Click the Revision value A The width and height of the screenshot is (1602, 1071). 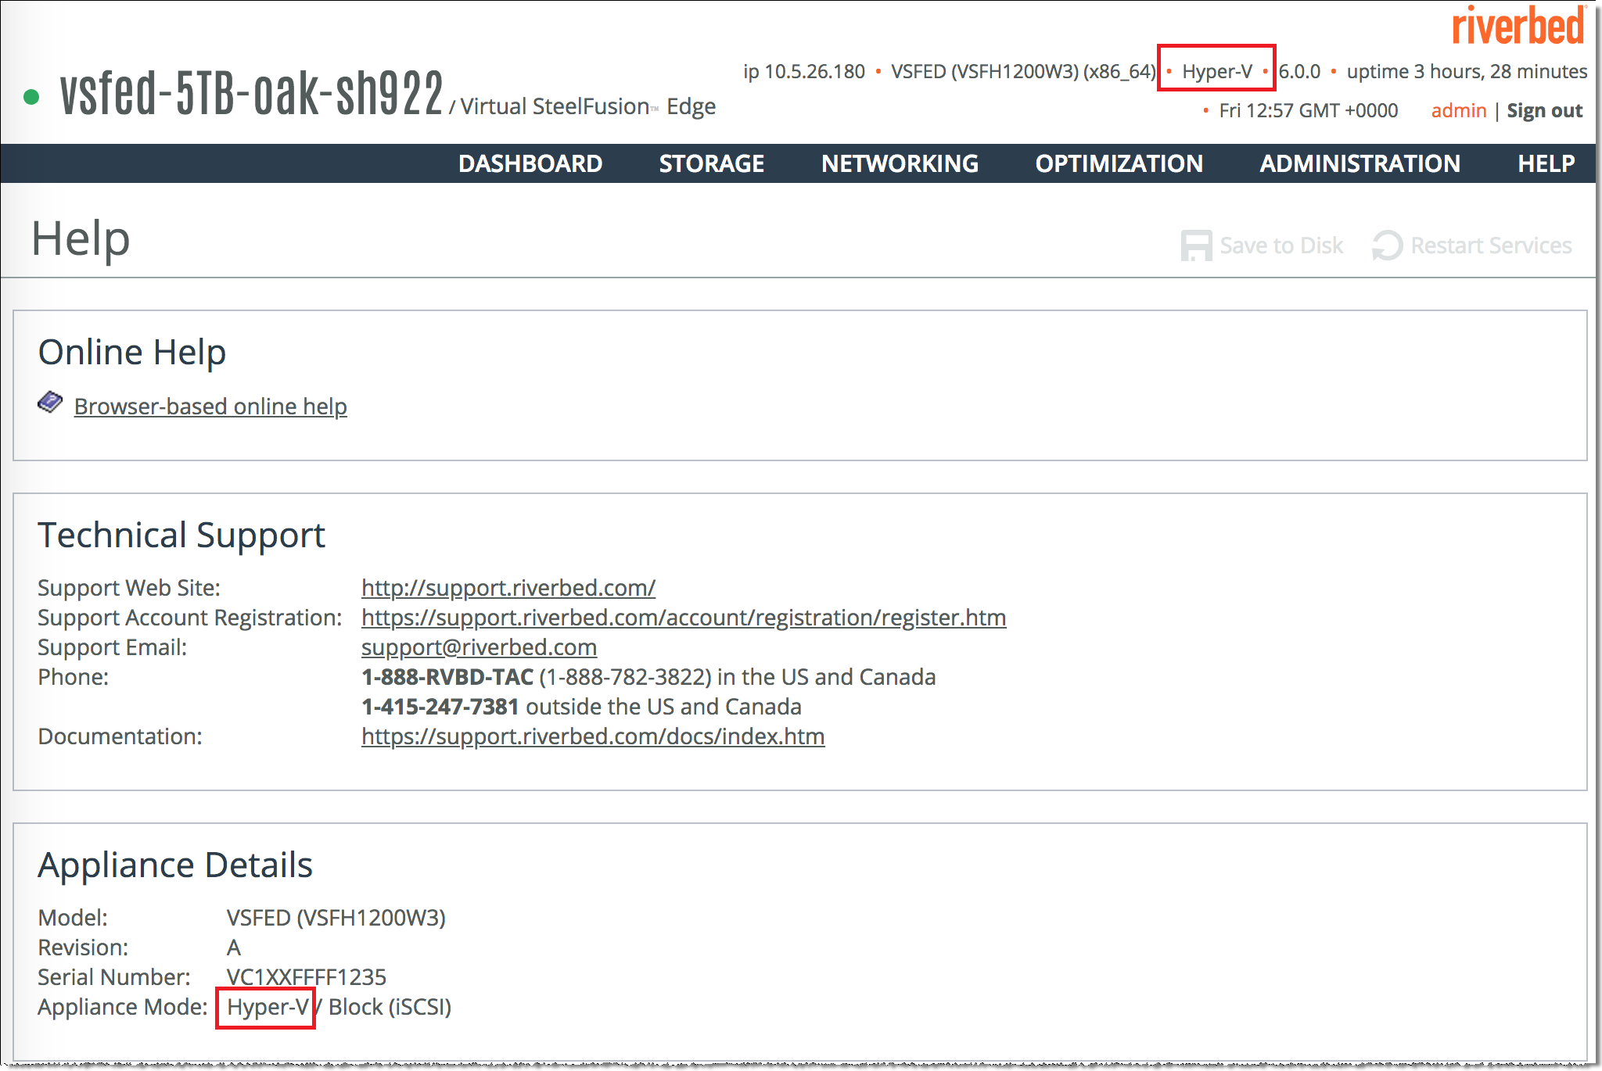pos(234,947)
